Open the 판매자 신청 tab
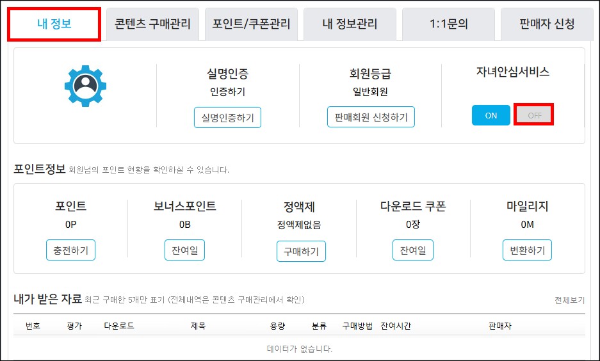Screen dimensions: 600x361 tap(547, 24)
